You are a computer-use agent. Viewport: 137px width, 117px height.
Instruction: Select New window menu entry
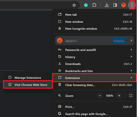(94, 22)
